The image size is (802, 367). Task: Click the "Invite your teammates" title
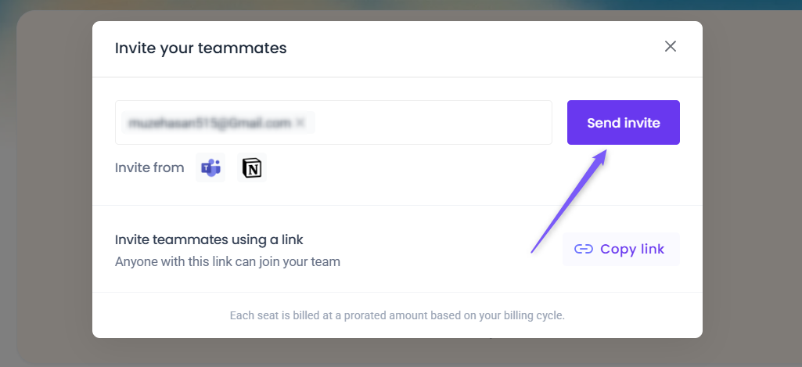click(200, 49)
